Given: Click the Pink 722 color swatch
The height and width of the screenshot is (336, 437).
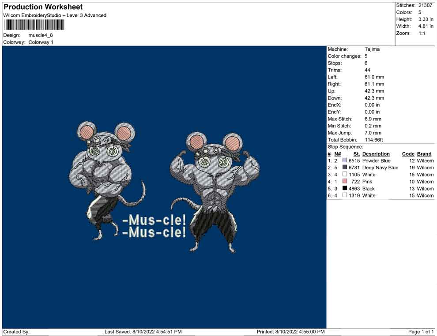Looking at the screenshot, I should (345, 181).
